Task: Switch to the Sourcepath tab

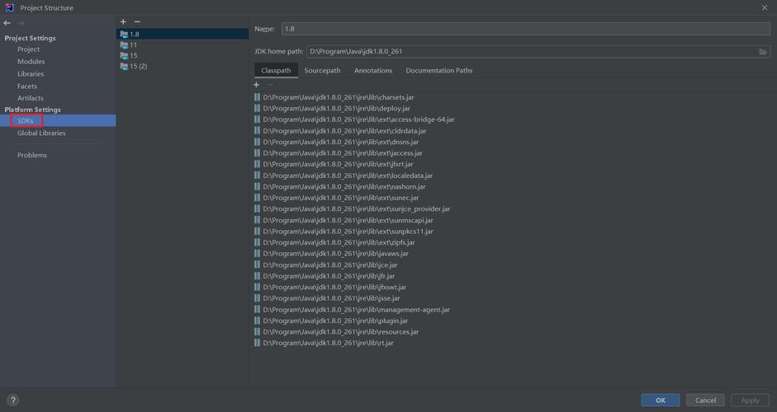Action: coord(322,70)
